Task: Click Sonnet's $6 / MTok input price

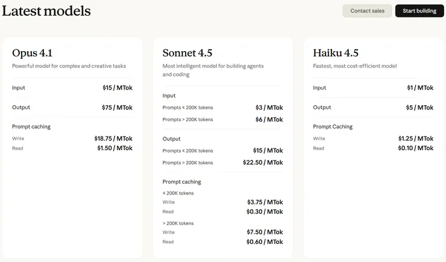Action: (269, 120)
